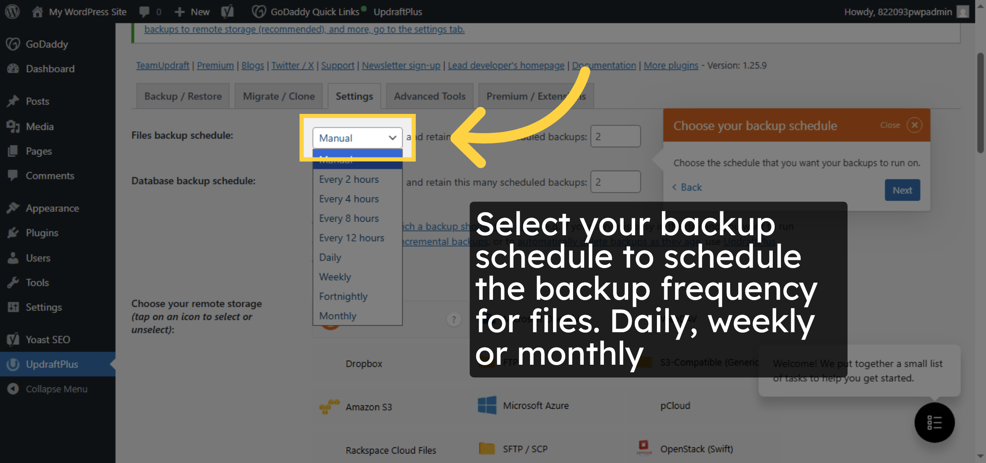Screen dimensions: 986x463
Task: Click the retain scheduled backups number field
Action: pos(615,136)
